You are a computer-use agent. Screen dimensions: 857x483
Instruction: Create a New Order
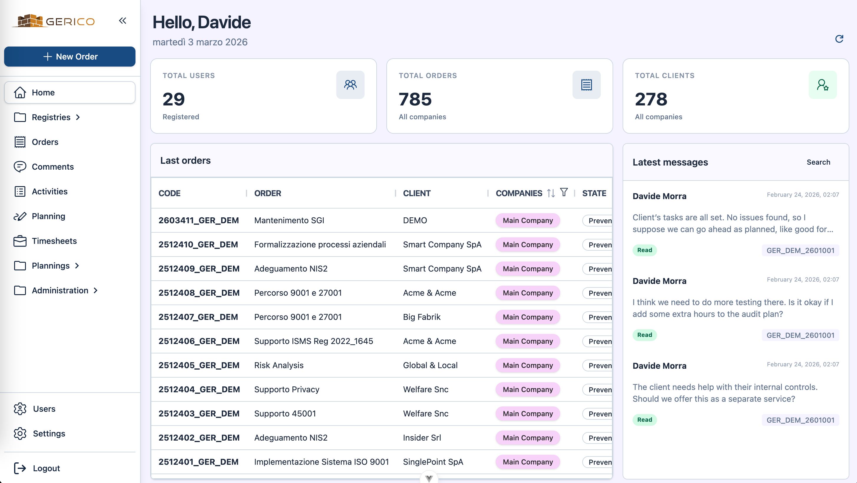70,57
